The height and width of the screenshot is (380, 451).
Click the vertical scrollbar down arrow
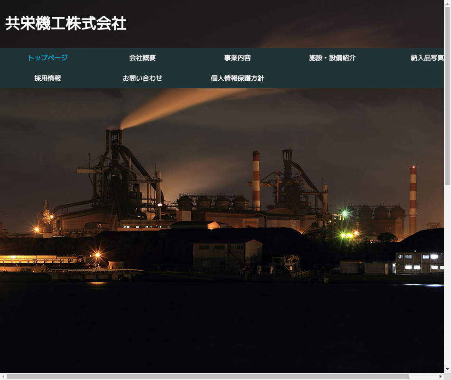(447, 369)
